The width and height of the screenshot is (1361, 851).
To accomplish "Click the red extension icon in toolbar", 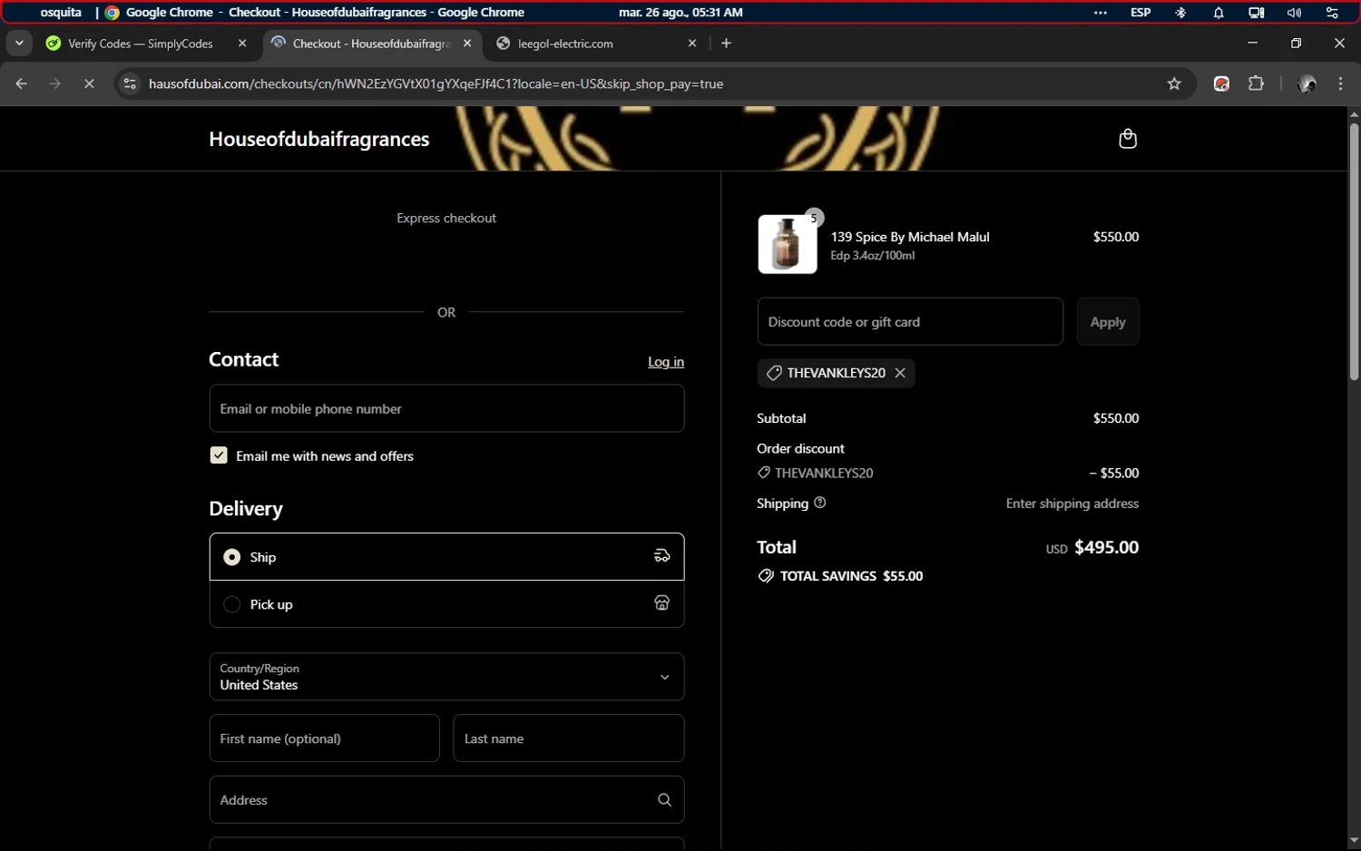I will 1221,83.
